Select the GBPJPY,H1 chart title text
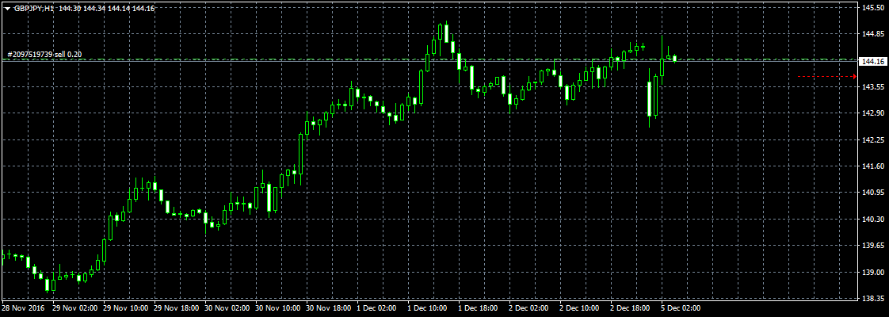 [34, 9]
